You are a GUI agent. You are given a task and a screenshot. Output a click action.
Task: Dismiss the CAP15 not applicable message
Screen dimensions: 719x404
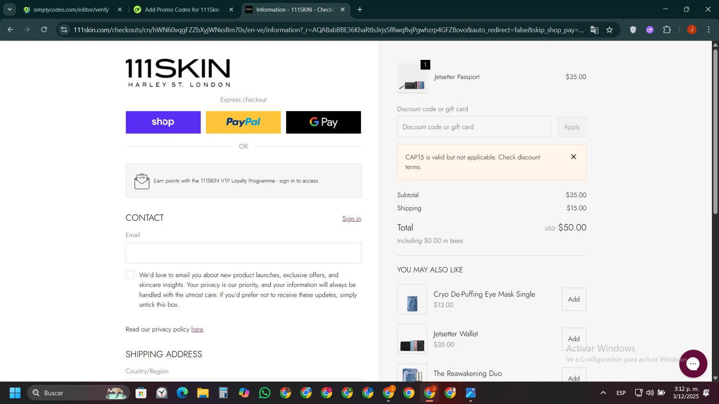pos(573,157)
